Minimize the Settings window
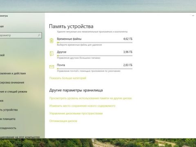196x147 pixels. point(193,16)
